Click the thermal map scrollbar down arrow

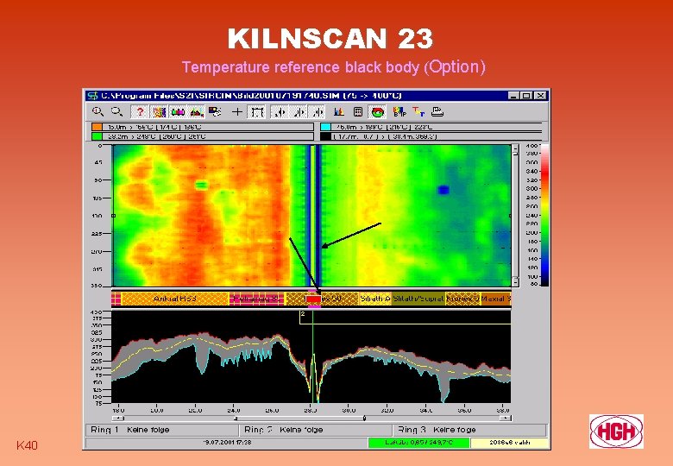(515, 282)
